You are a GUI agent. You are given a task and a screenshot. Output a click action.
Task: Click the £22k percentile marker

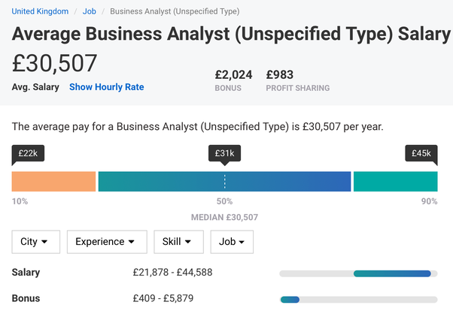coord(29,153)
